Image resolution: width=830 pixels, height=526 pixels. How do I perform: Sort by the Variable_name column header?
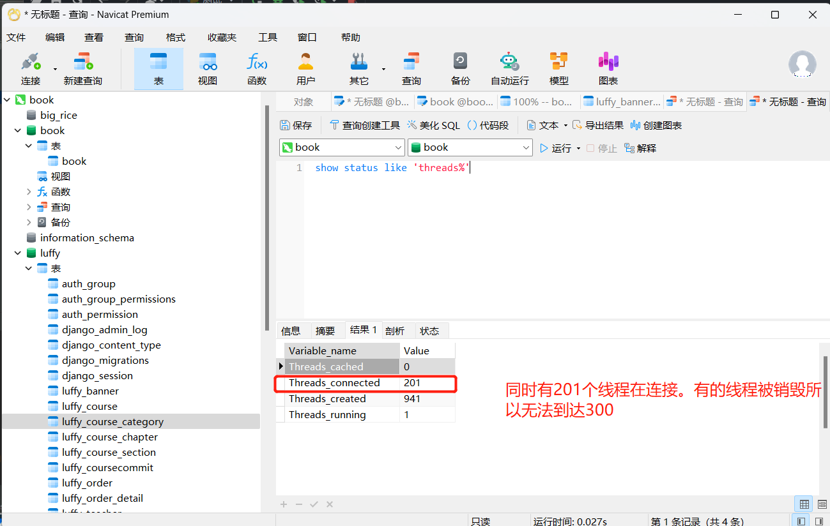coord(342,350)
